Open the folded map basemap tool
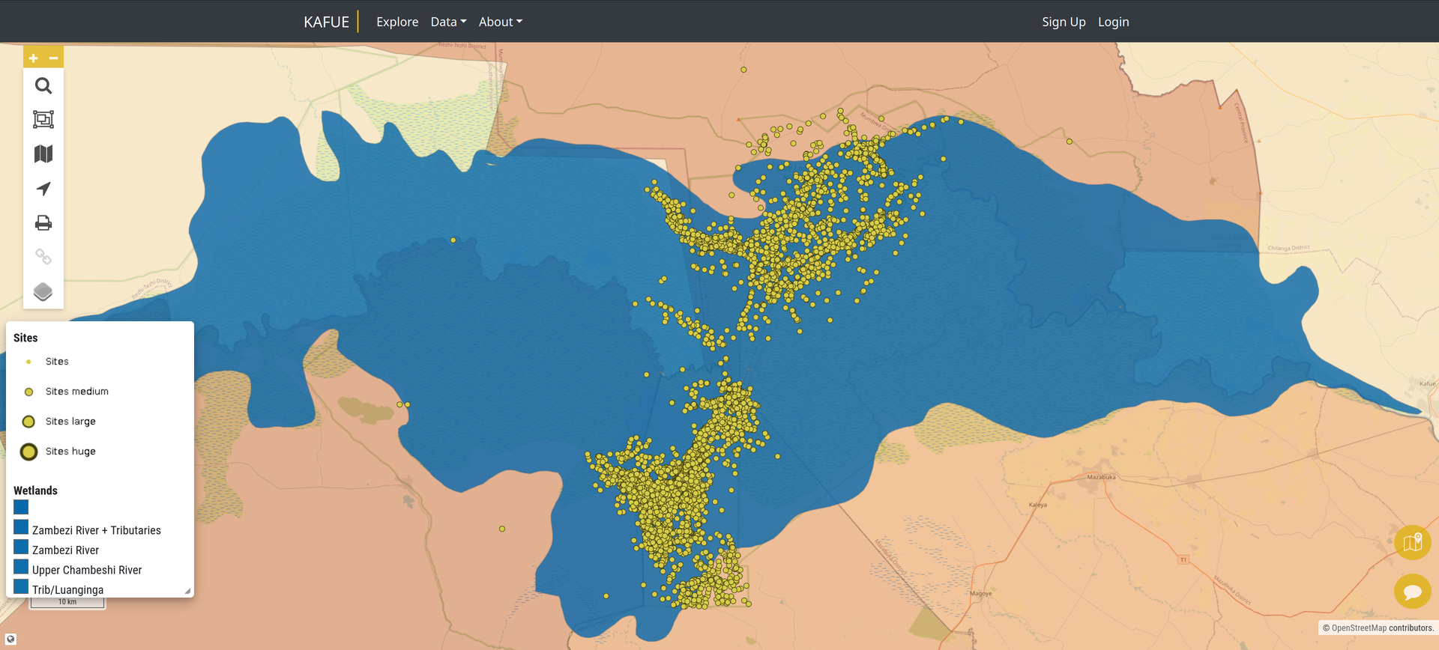The image size is (1439, 650). coord(43,154)
